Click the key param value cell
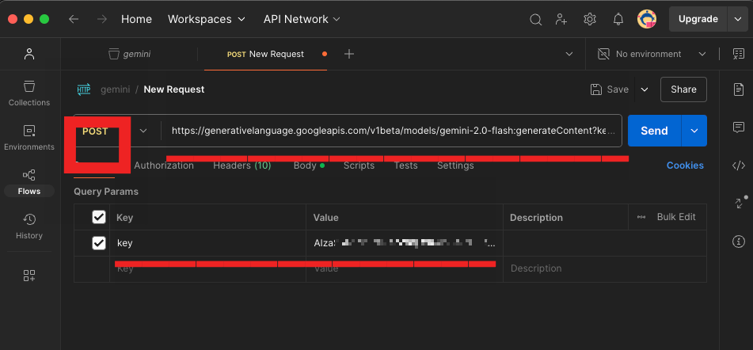Screen dimensions: 753x350 pos(405,243)
